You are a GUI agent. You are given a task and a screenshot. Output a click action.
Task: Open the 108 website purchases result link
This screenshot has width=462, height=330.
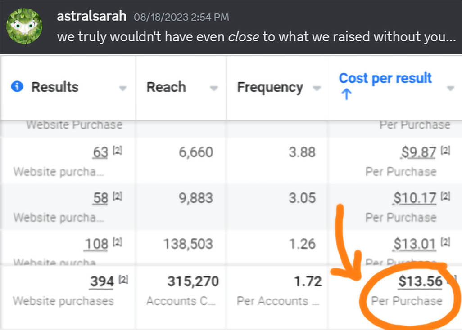coord(96,244)
